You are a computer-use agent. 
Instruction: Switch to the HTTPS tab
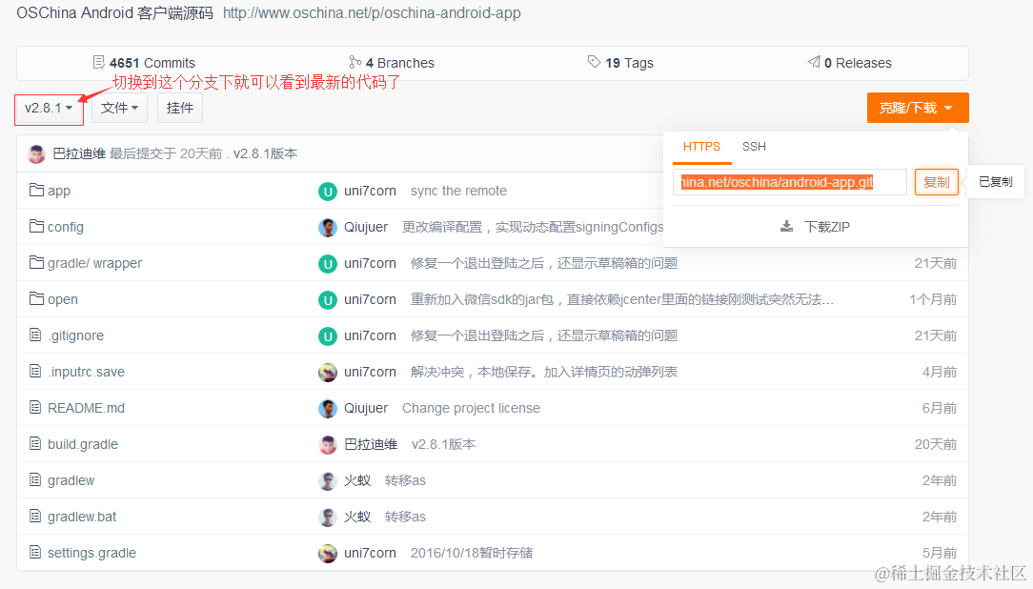701,147
